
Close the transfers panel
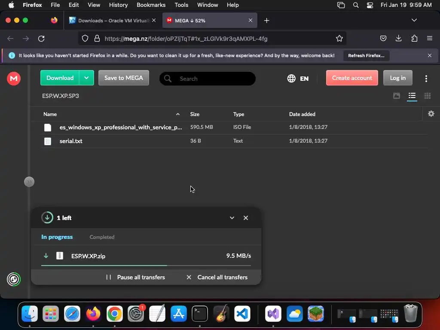[245, 218]
